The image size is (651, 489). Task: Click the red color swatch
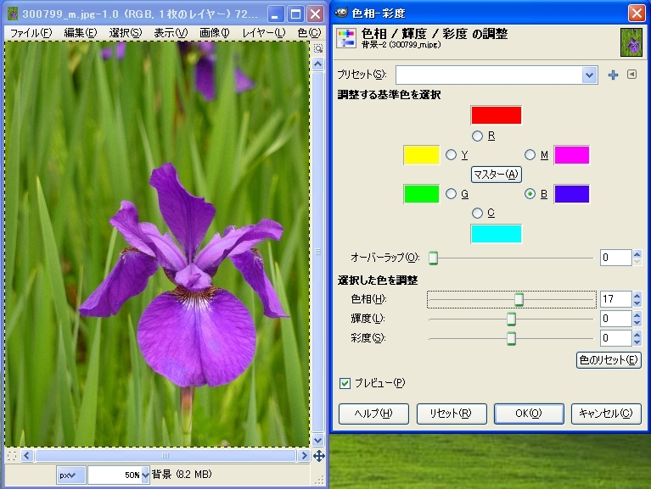point(497,115)
